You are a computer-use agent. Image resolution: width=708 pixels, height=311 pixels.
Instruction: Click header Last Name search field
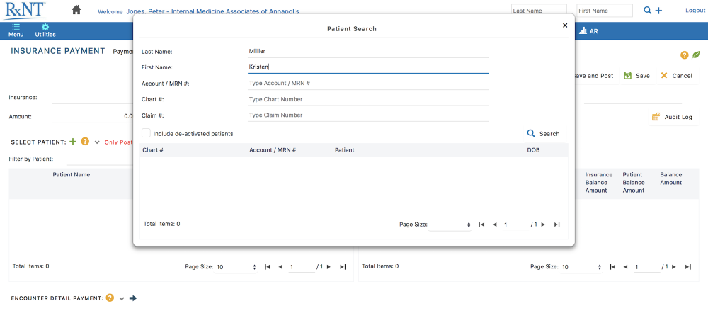point(539,11)
